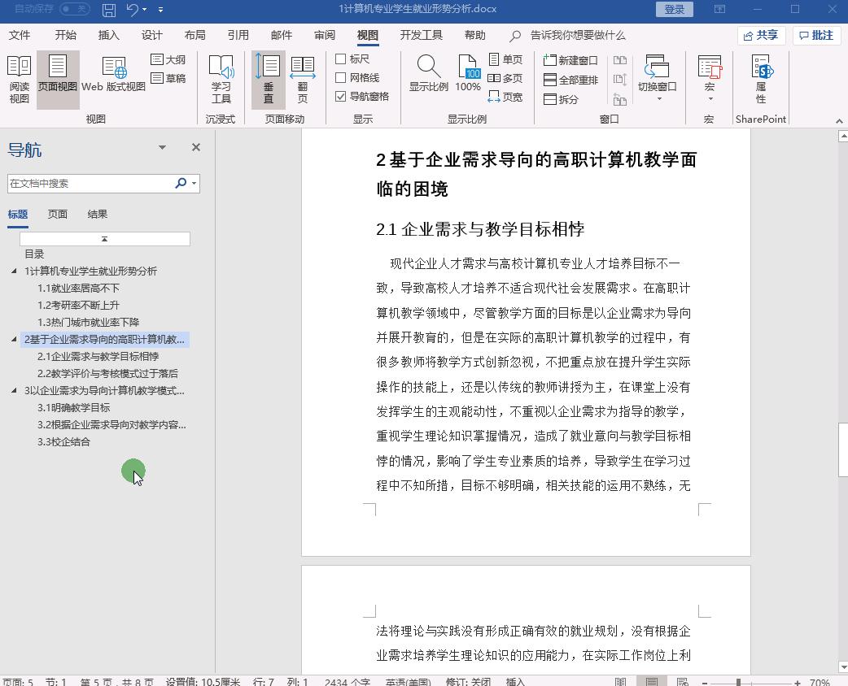Launch the 学习工具 learning tools

tap(221, 79)
